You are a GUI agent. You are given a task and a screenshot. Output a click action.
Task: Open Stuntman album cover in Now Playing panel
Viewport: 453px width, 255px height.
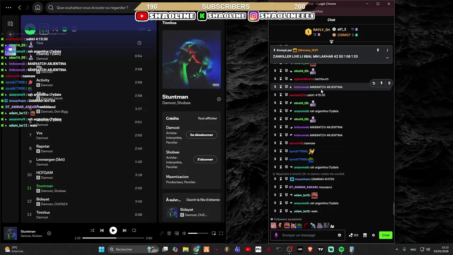pyautogui.click(x=191, y=59)
